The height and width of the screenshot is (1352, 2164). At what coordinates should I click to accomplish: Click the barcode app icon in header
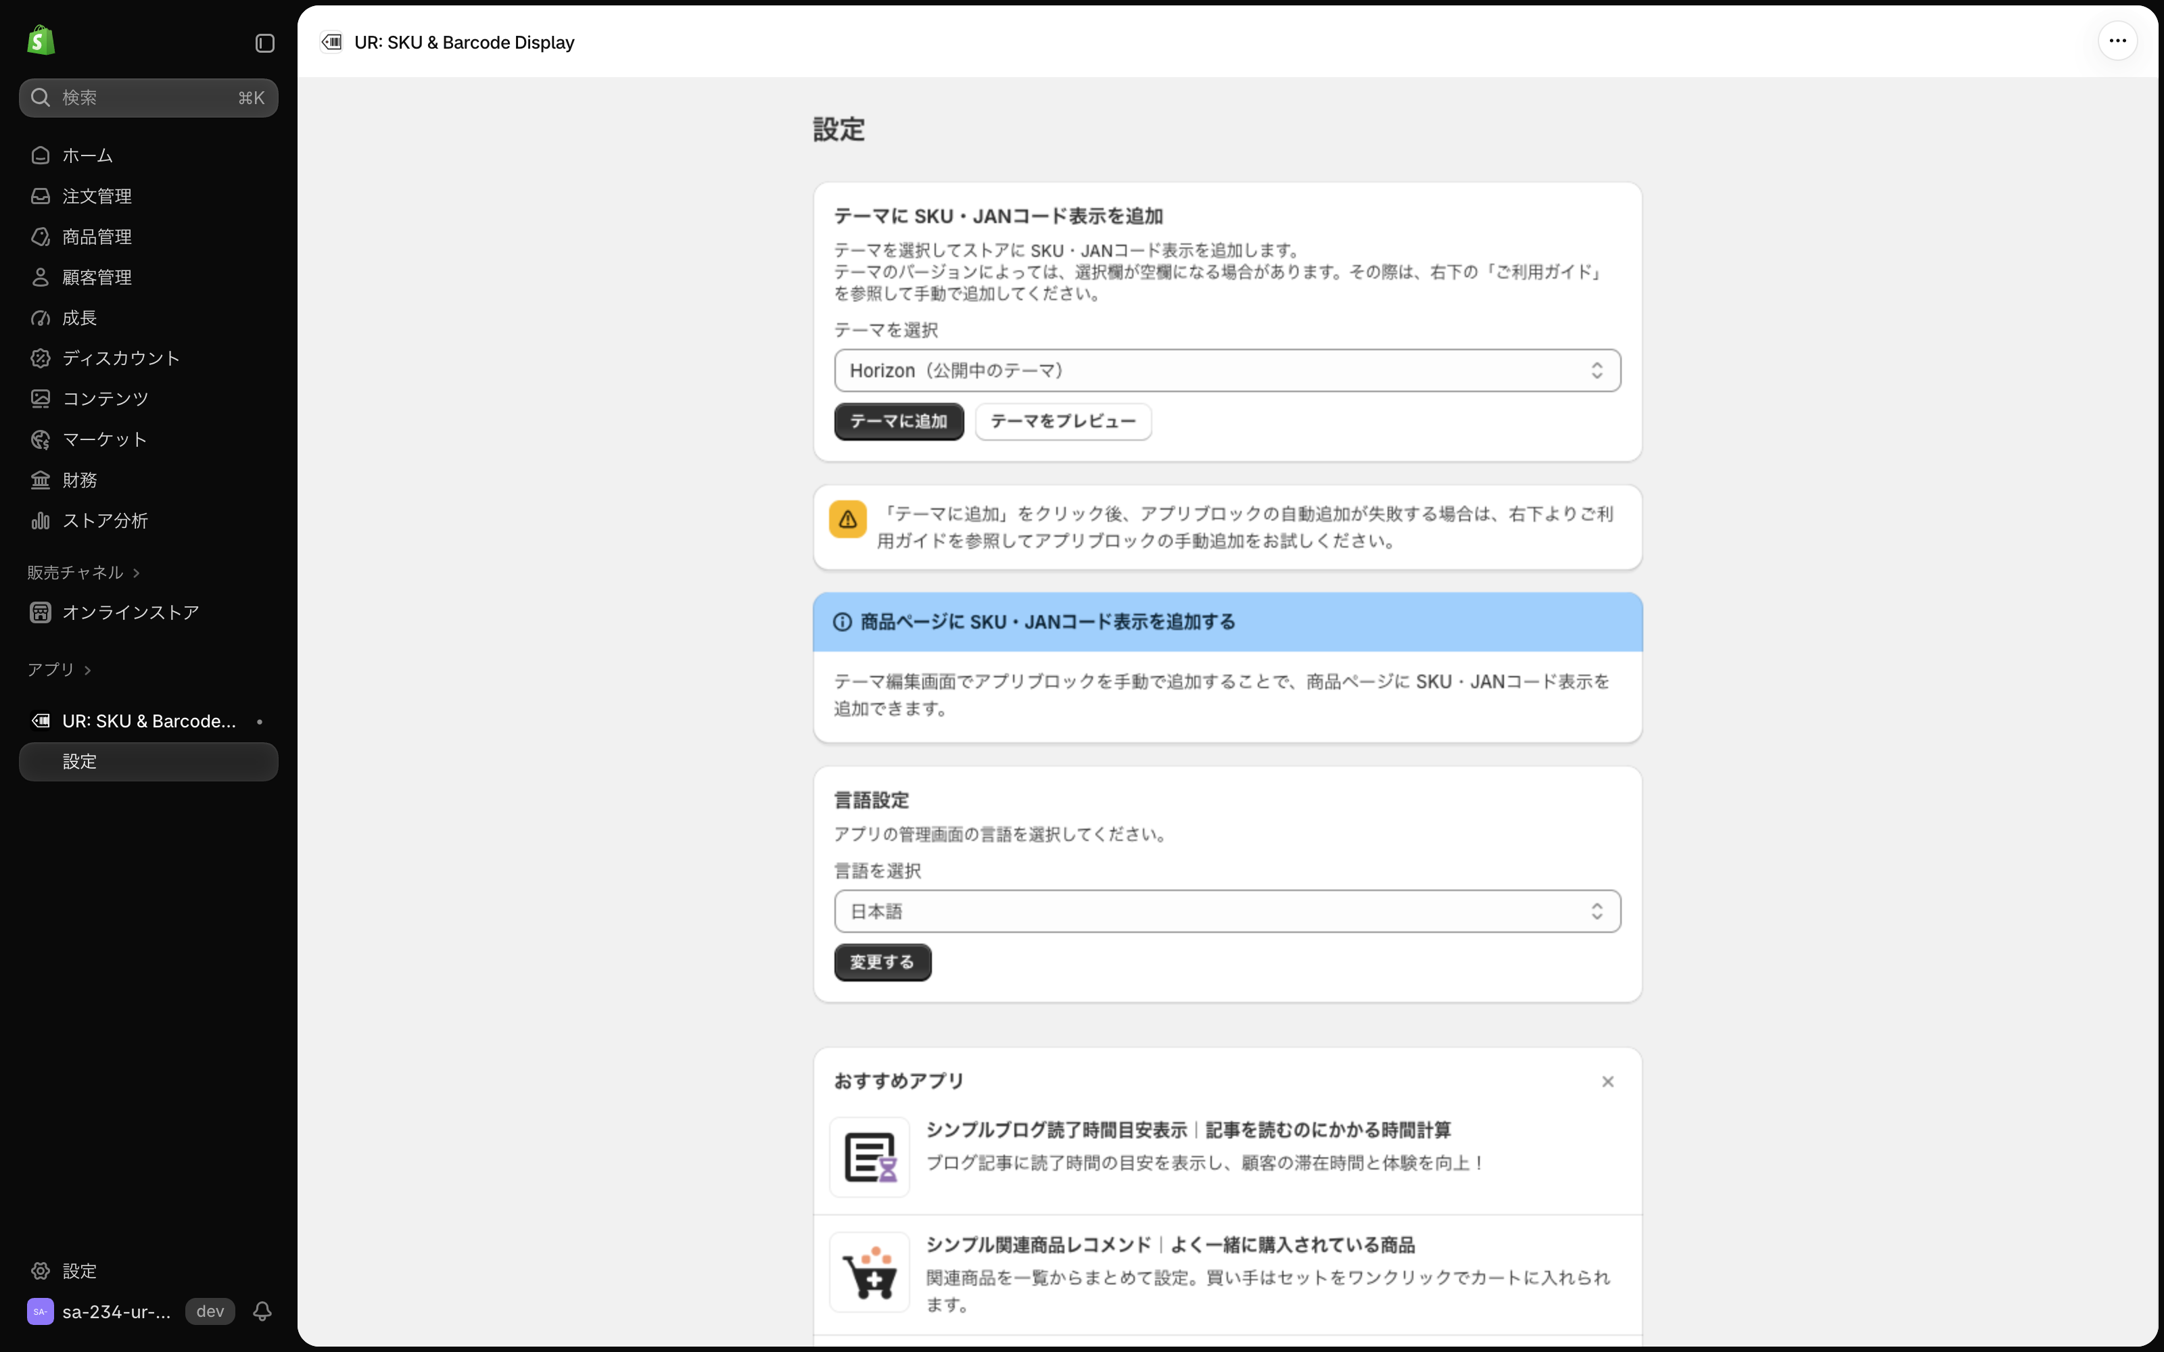(332, 42)
